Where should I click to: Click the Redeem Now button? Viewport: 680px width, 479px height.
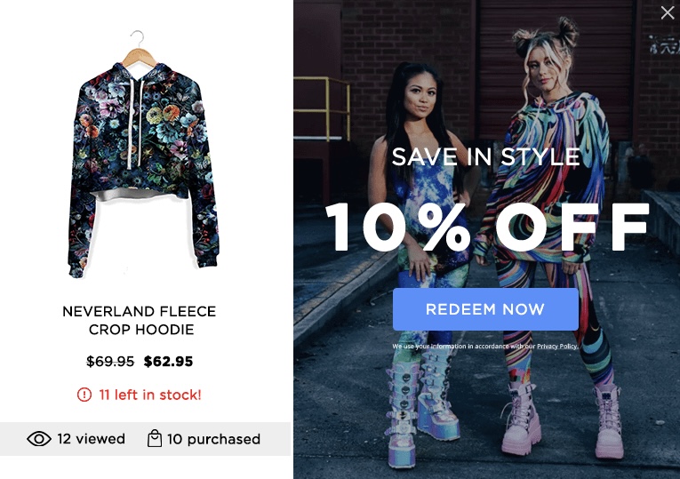(x=485, y=309)
